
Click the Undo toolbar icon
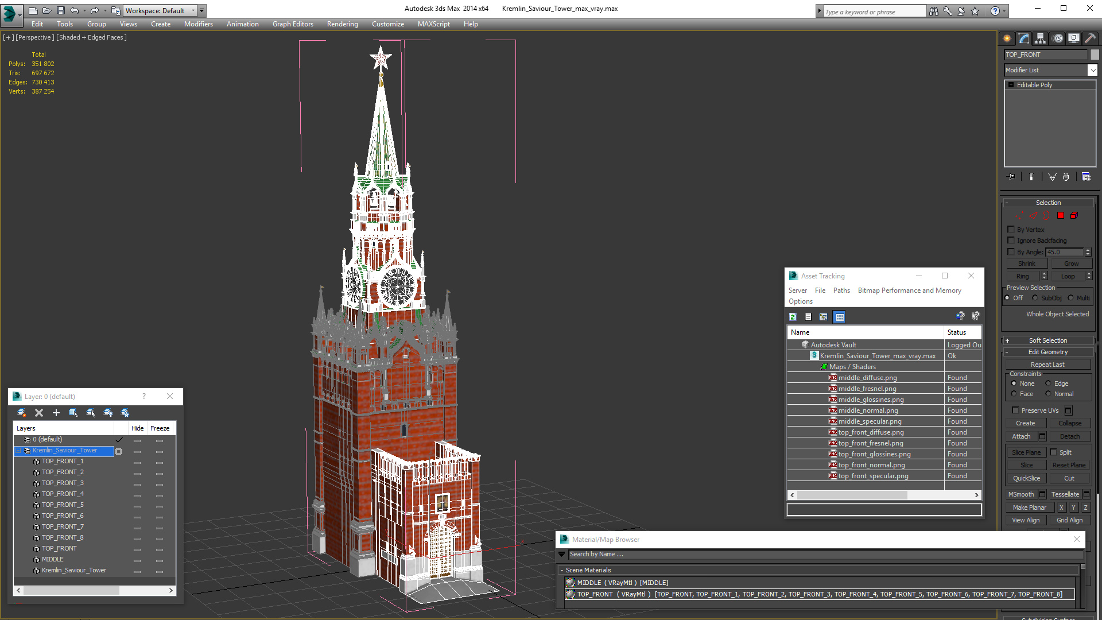click(x=75, y=10)
